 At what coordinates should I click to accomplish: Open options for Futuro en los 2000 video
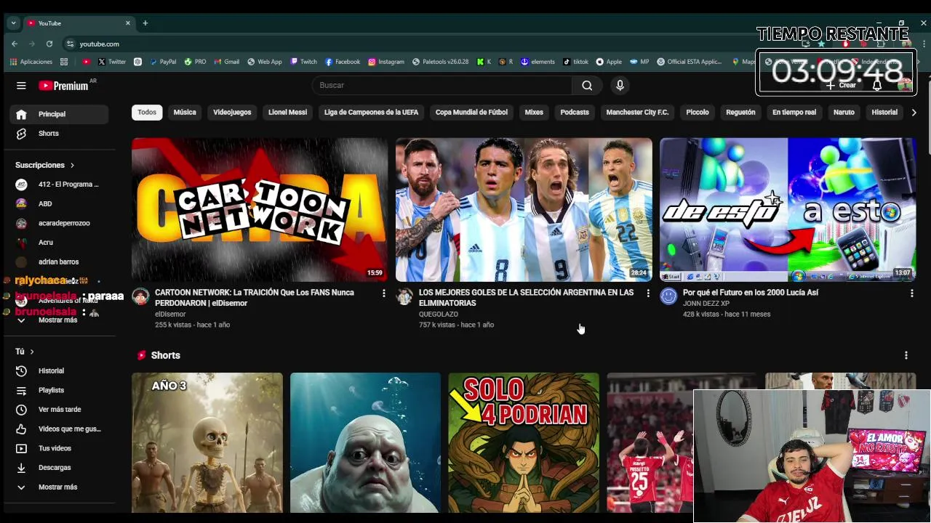[x=911, y=293]
